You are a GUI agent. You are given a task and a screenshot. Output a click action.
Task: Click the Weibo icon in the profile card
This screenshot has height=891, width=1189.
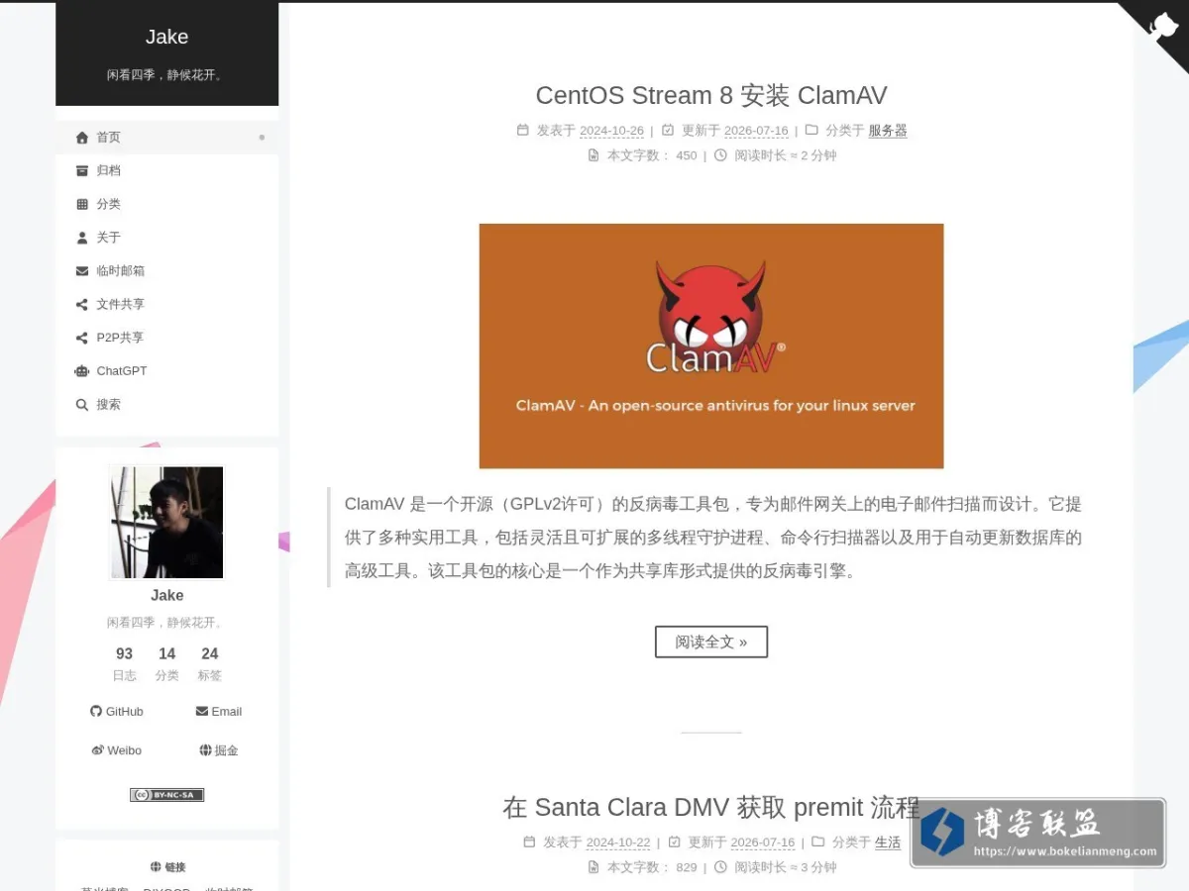(x=97, y=750)
